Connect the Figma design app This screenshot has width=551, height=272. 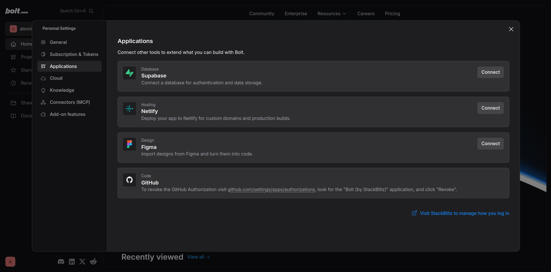[x=490, y=143]
